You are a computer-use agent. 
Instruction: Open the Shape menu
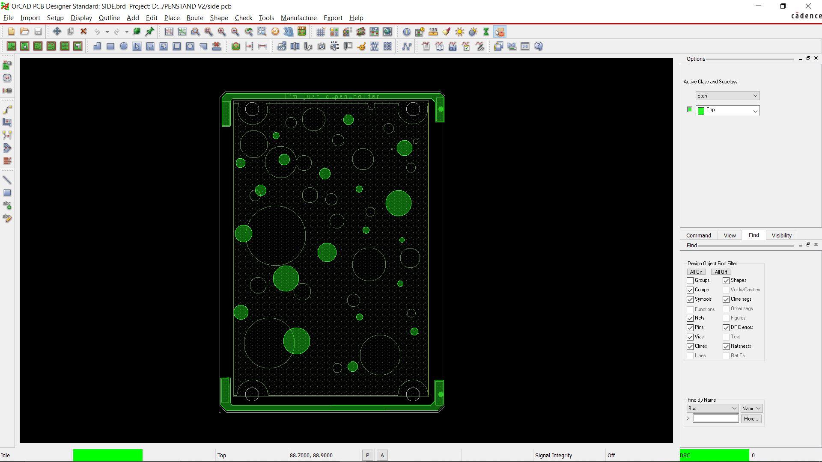[218, 18]
